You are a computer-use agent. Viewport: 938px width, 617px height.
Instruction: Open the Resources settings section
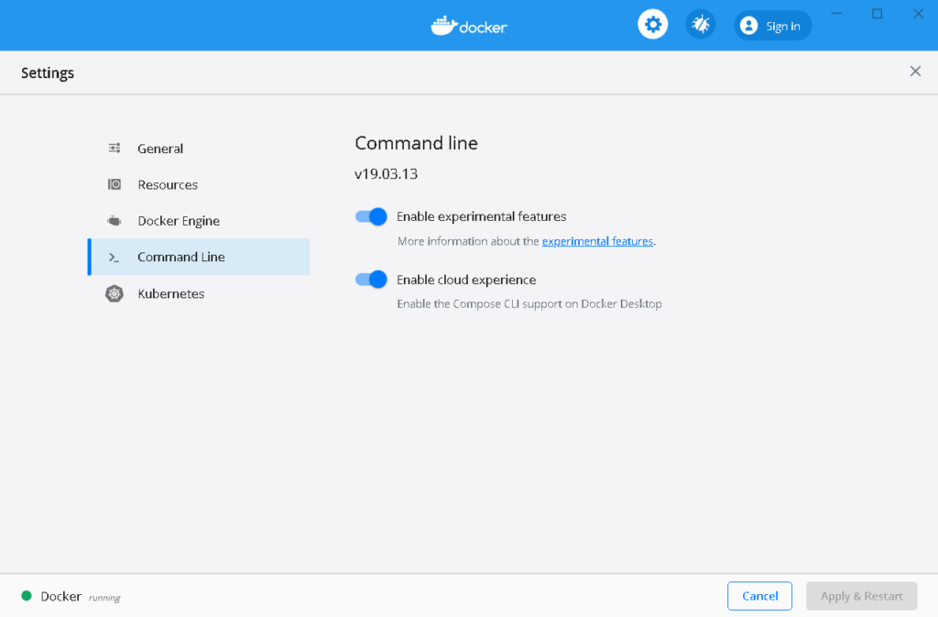(x=167, y=184)
